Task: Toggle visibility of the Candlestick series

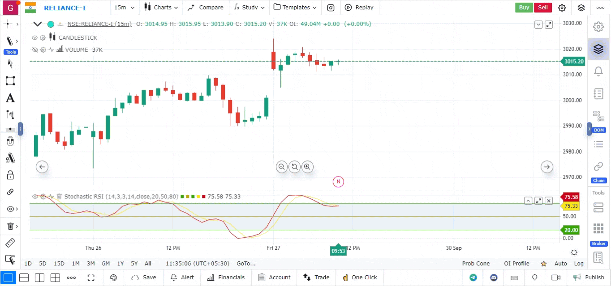Action: tap(34, 38)
